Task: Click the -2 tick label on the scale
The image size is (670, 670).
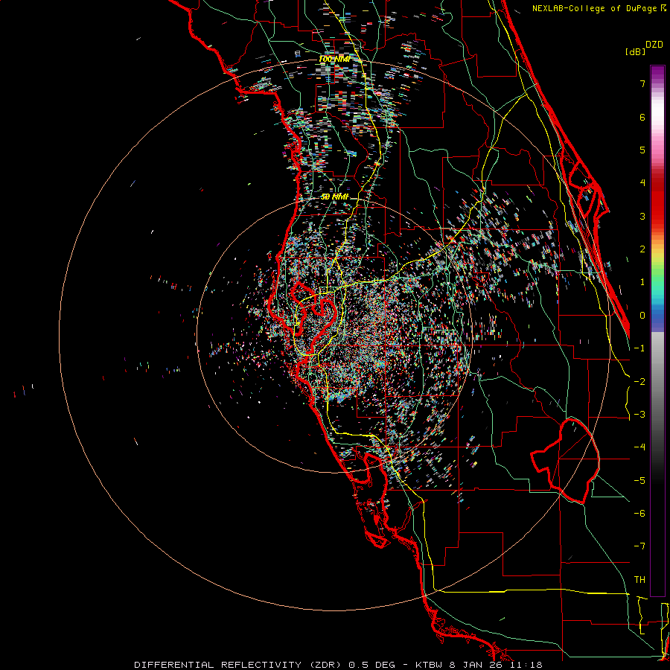Action: click(639, 382)
